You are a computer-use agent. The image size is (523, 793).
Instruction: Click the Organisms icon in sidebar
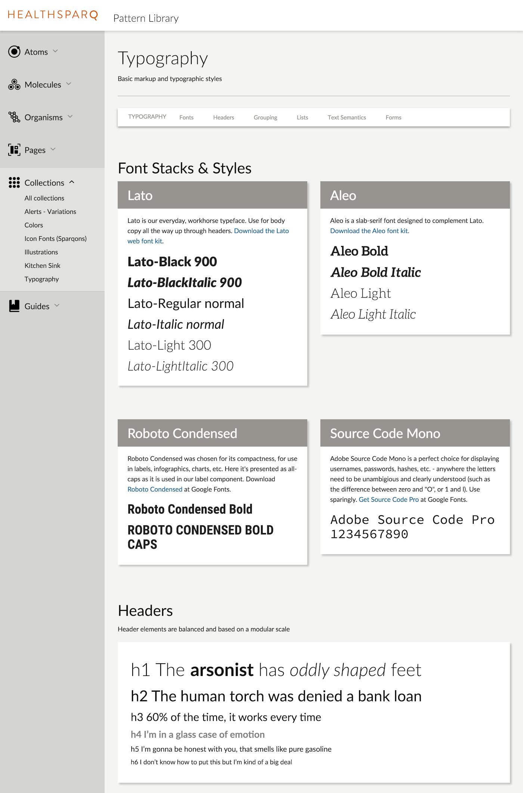coord(14,117)
